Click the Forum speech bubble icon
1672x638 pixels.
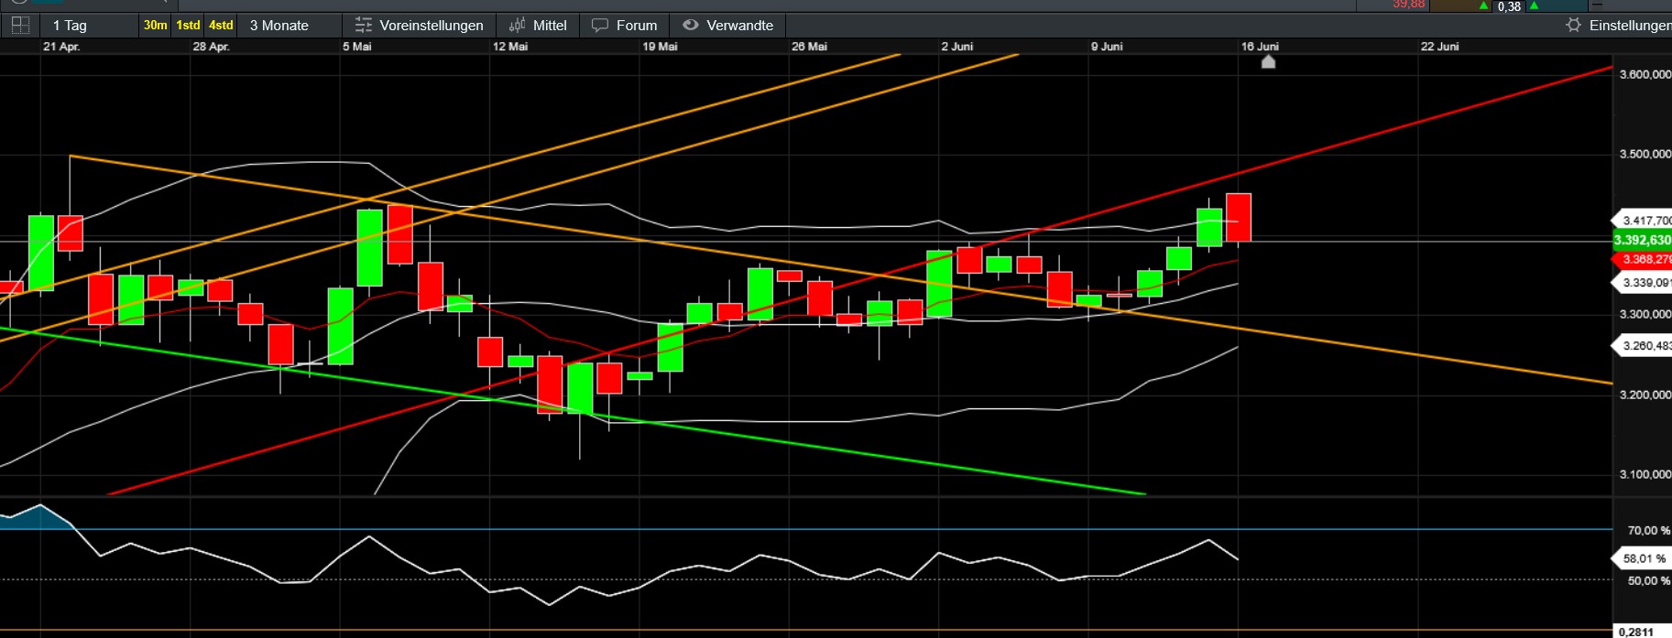coord(600,26)
